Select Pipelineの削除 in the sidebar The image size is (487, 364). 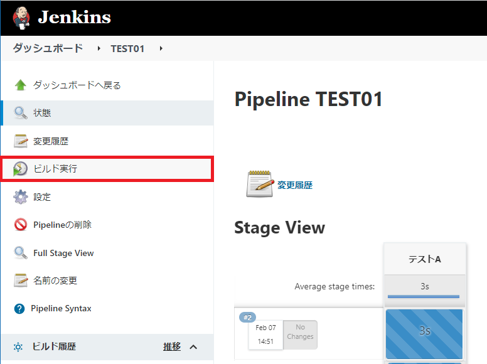62,225
